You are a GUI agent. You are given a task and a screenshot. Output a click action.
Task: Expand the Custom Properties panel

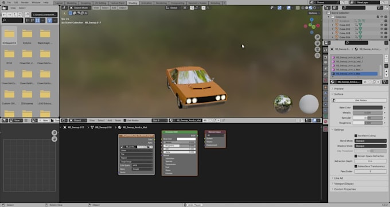[345, 189]
